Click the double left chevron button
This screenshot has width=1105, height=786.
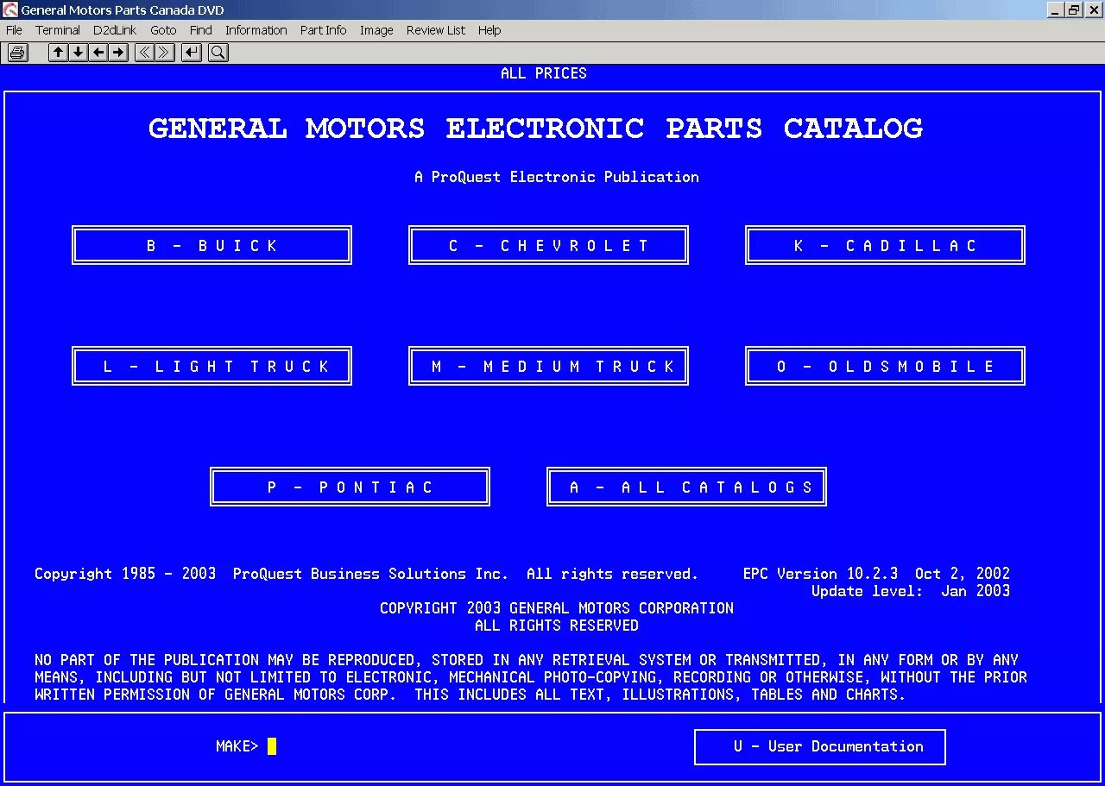[144, 53]
